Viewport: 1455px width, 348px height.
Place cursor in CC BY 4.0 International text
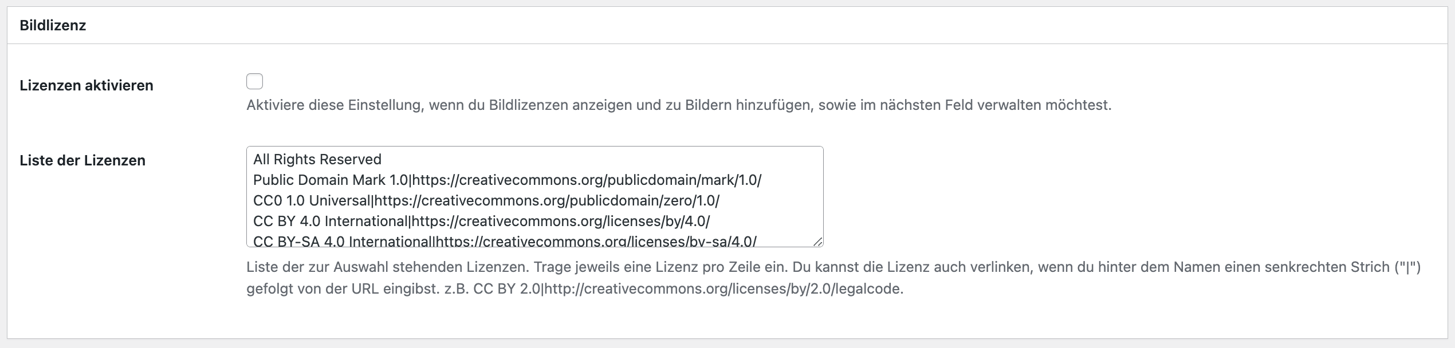331,221
